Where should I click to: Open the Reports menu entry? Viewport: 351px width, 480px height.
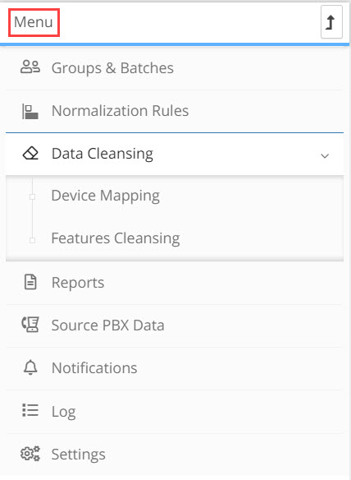[175, 283]
